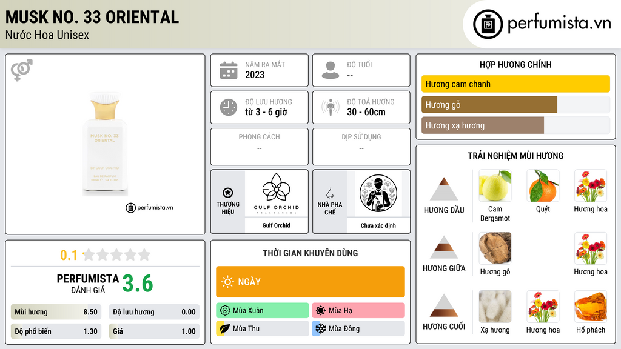Viewport: 621px width, 349px height.
Task: Click the 'từ 3 - 6 giờ' longevity value
Action: point(266,112)
